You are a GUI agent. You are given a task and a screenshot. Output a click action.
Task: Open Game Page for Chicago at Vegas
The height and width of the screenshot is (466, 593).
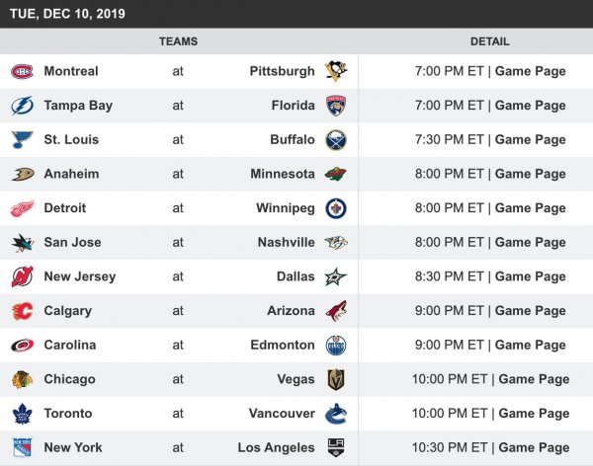pyautogui.click(x=534, y=379)
